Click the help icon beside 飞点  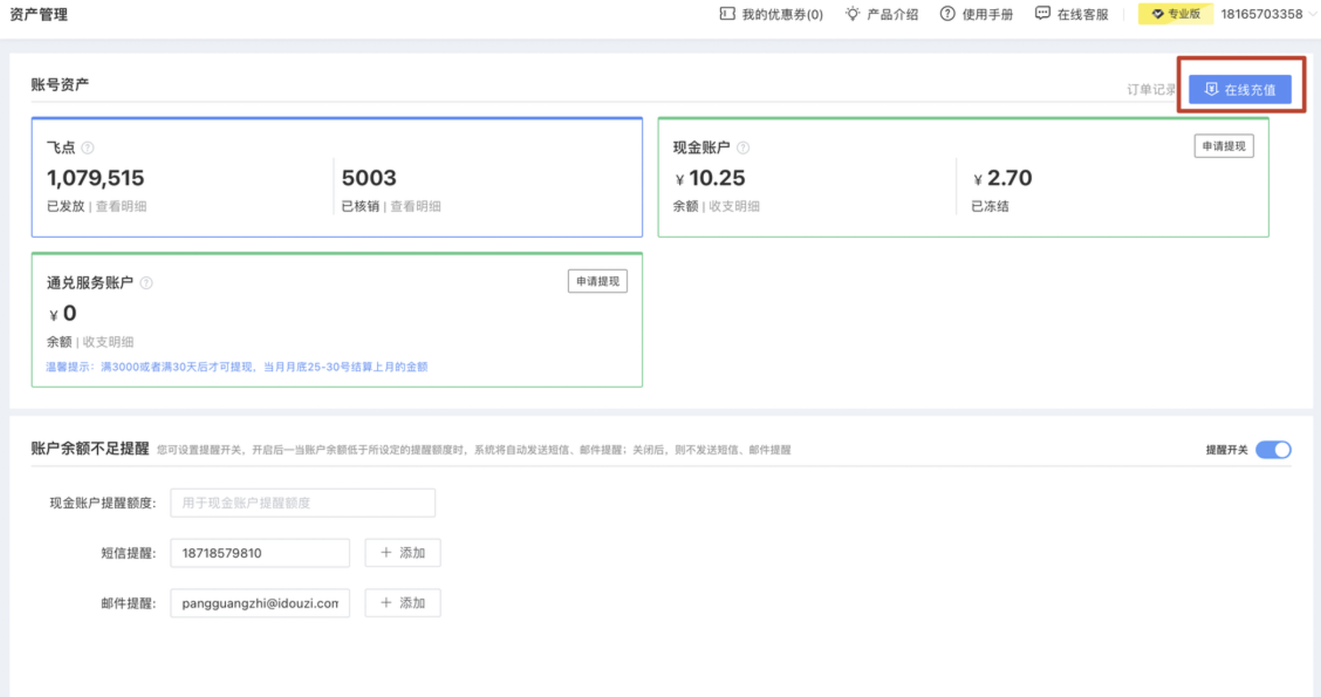tap(88, 148)
